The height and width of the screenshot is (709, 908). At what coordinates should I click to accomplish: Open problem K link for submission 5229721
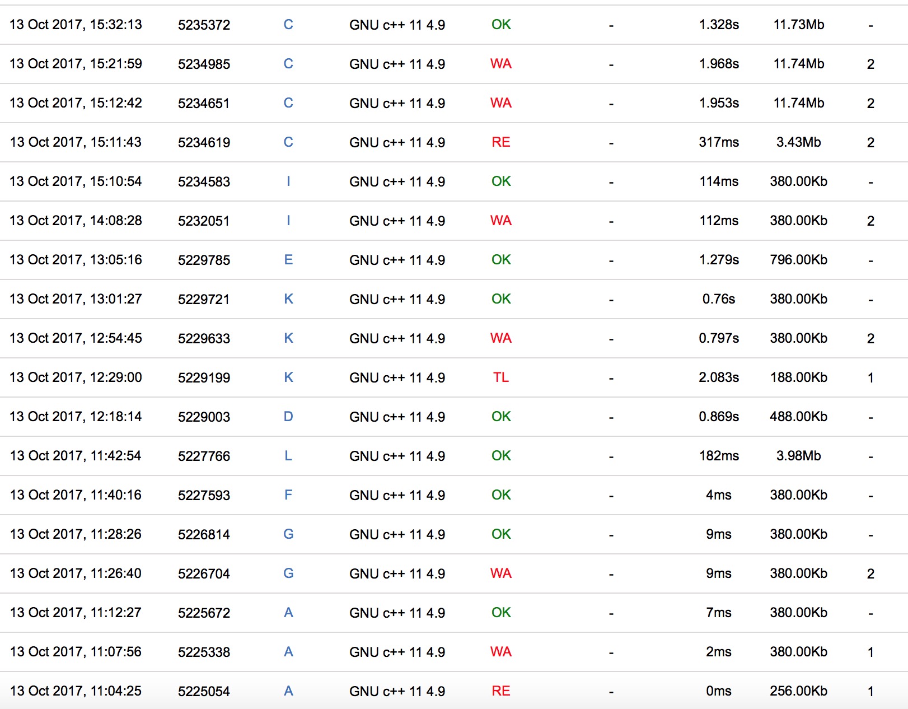pos(288,299)
